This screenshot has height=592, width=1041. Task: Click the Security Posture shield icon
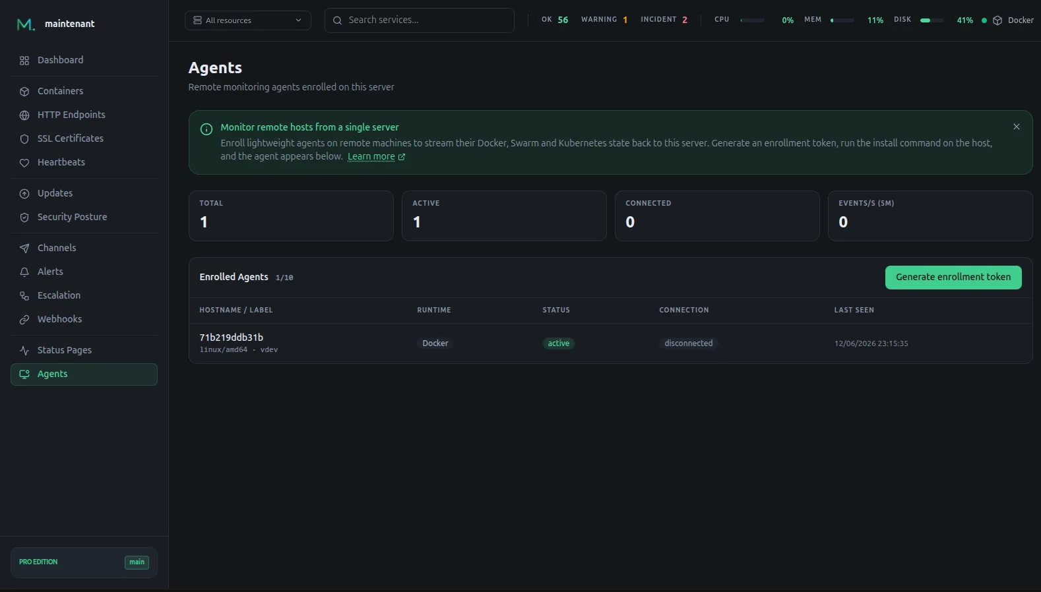click(24, 218)
